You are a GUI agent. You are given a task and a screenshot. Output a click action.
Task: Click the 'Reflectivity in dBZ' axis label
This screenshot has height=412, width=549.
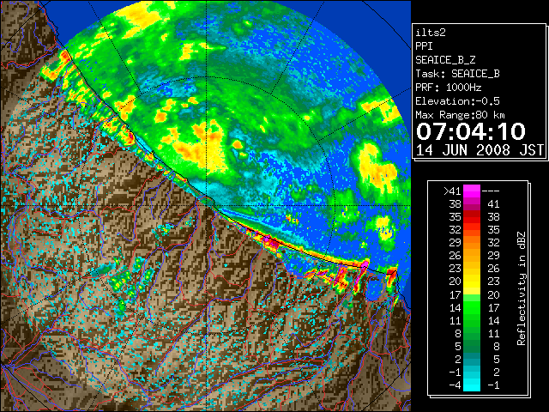pos(521,288)
